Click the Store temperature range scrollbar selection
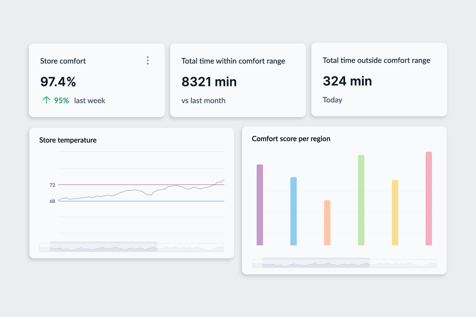This screenshot has height=317, width=476. pyautogui.click(x=104, y=247)
